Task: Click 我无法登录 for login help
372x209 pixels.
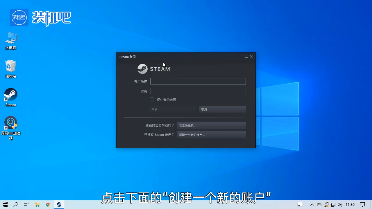Action: (211, 125)
